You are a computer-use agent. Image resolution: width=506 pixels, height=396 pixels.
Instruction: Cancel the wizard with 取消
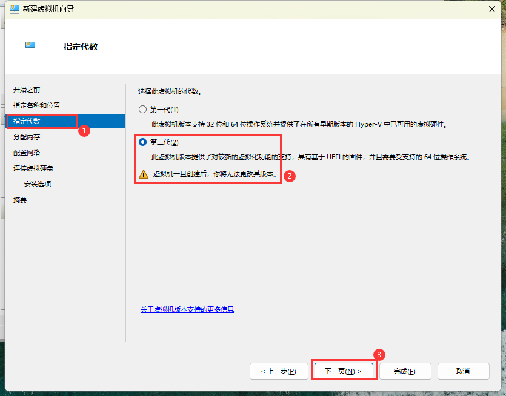[463, 371]
